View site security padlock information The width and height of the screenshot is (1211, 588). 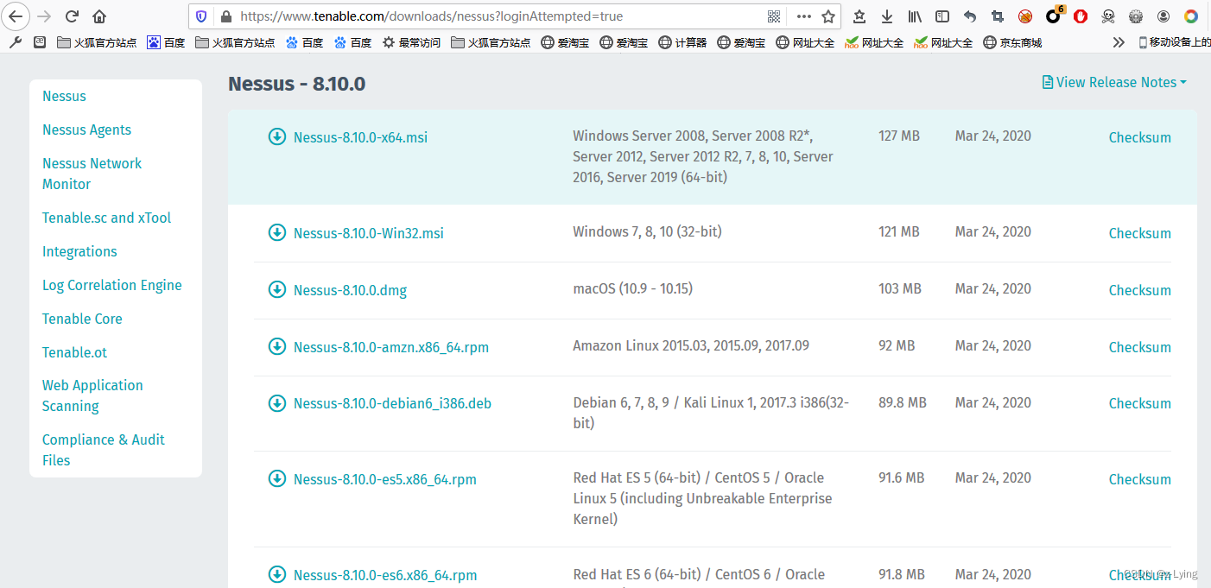(226, 16)
